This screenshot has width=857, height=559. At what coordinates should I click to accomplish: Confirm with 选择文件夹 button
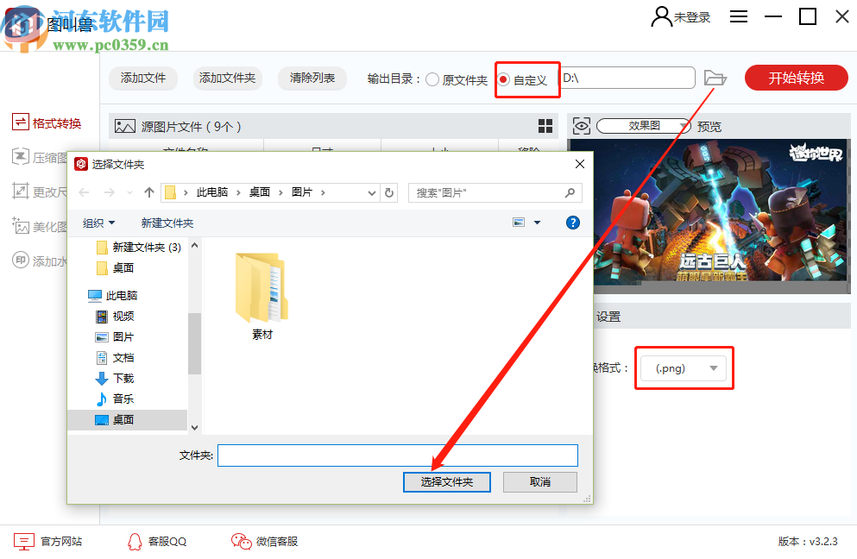coord(446,482)
